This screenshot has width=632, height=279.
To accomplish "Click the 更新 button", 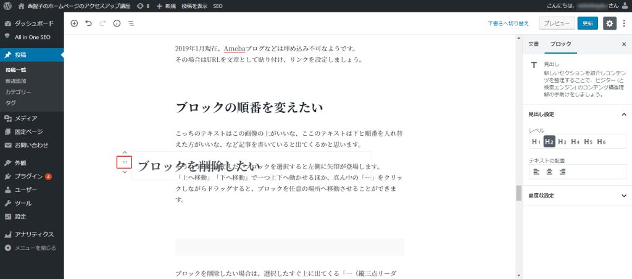I will (x=588, y=23).
